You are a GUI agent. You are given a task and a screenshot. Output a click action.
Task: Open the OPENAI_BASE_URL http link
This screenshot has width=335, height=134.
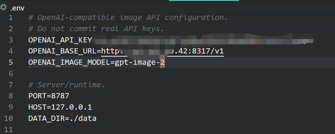point(163,51)
